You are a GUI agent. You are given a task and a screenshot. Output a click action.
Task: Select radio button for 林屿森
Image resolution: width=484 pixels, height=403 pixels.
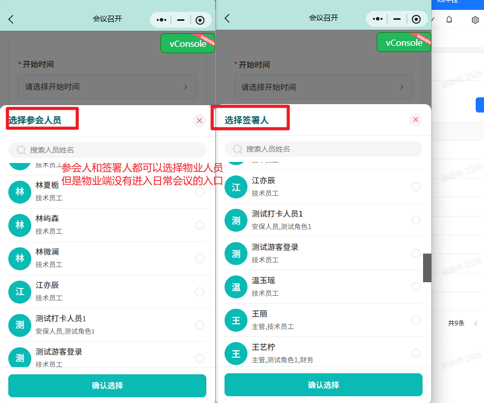point(200,225)
